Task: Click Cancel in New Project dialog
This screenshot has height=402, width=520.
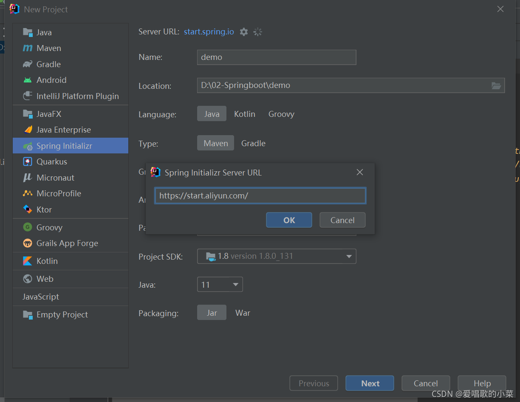Action: 426,383
